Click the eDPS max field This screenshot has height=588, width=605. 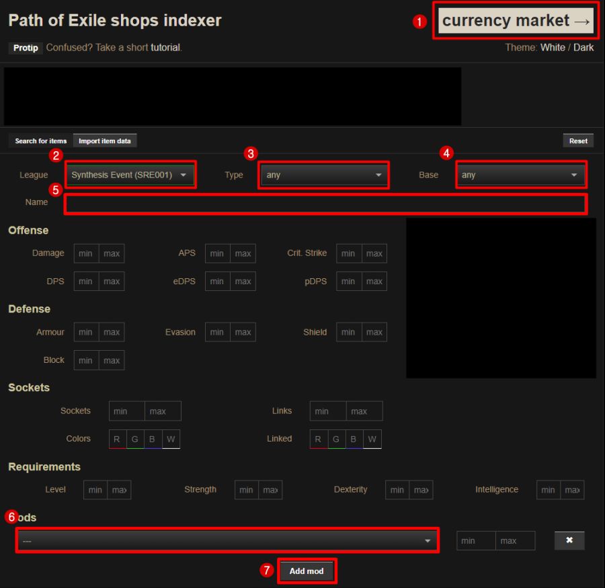coord(243,282)
